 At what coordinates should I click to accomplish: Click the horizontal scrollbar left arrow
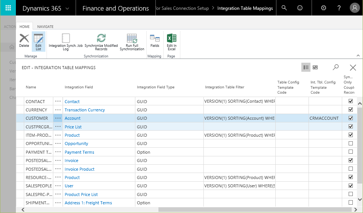pos(23,210)
